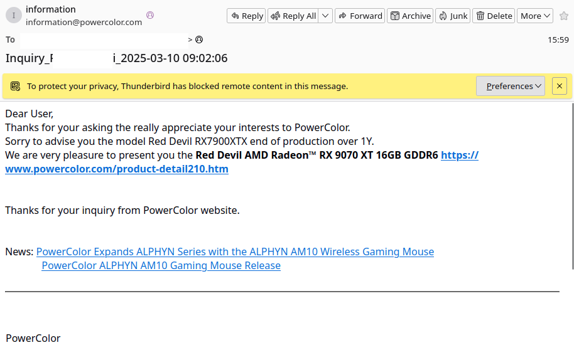Archive this email
The width and height of the screenshot is (574, 350).
(410, 16)
